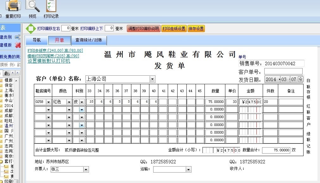Click the 数量 cell 75.00000 in first row
The image size is (320, 183).
pyautogui.click(x=215, y=102)
